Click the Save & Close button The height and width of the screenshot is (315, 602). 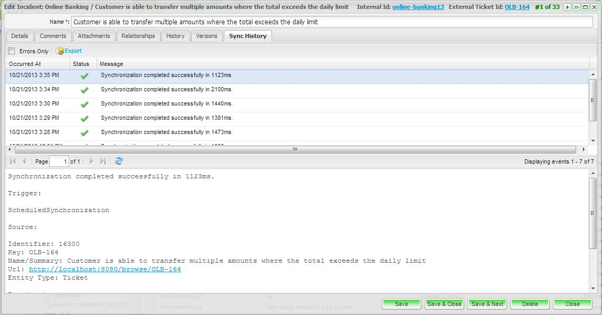coord(444,304)
